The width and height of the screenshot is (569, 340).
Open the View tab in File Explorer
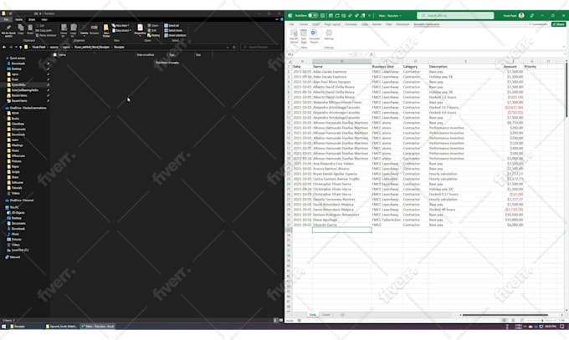(44, 19)
